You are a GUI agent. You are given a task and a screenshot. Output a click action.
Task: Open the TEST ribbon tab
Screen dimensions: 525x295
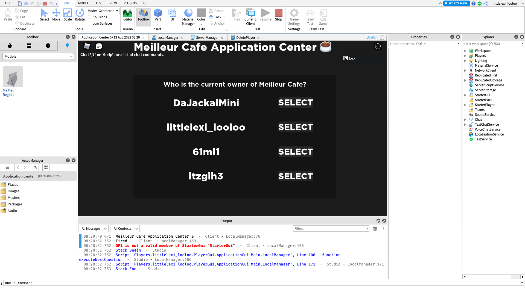[x=99, y=3]
